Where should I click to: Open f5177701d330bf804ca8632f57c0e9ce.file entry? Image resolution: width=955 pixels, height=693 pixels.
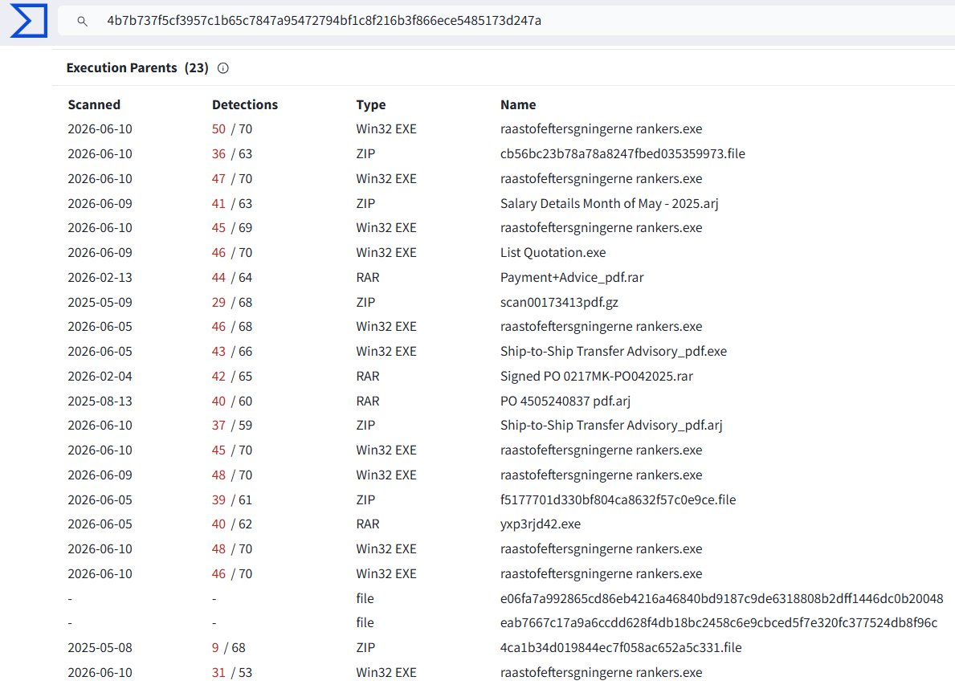(x=618, y=500)
